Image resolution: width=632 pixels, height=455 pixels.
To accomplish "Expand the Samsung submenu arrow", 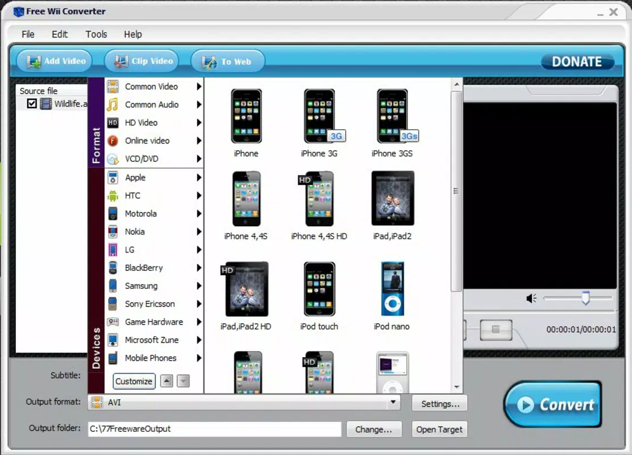I will [199, 286].
